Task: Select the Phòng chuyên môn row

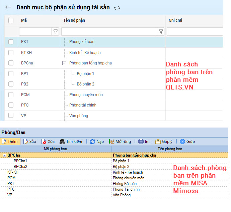Action: click(x=86, y=95)
